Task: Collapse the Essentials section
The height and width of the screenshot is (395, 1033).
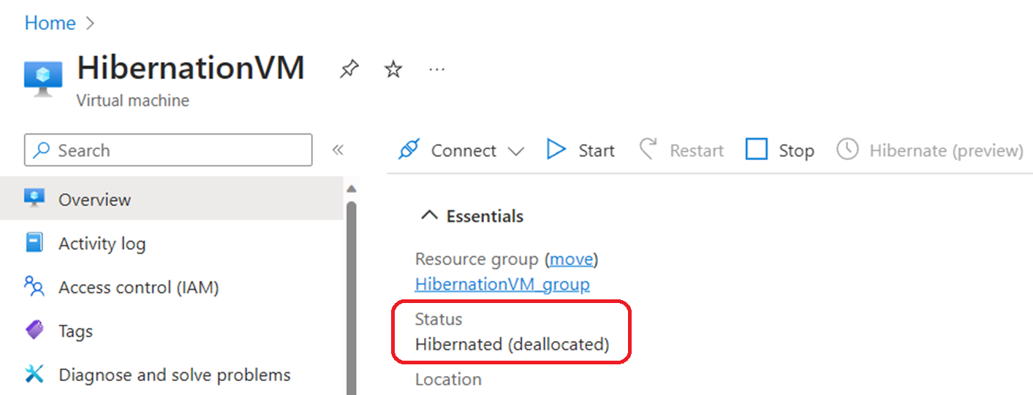Action: point(473,216)
